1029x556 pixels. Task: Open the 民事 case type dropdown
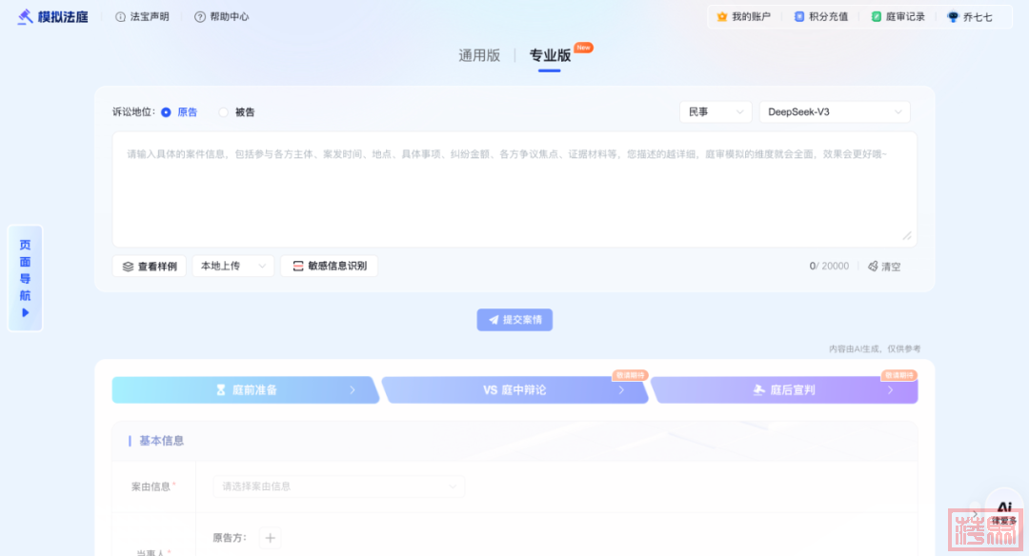coord(715,112)
